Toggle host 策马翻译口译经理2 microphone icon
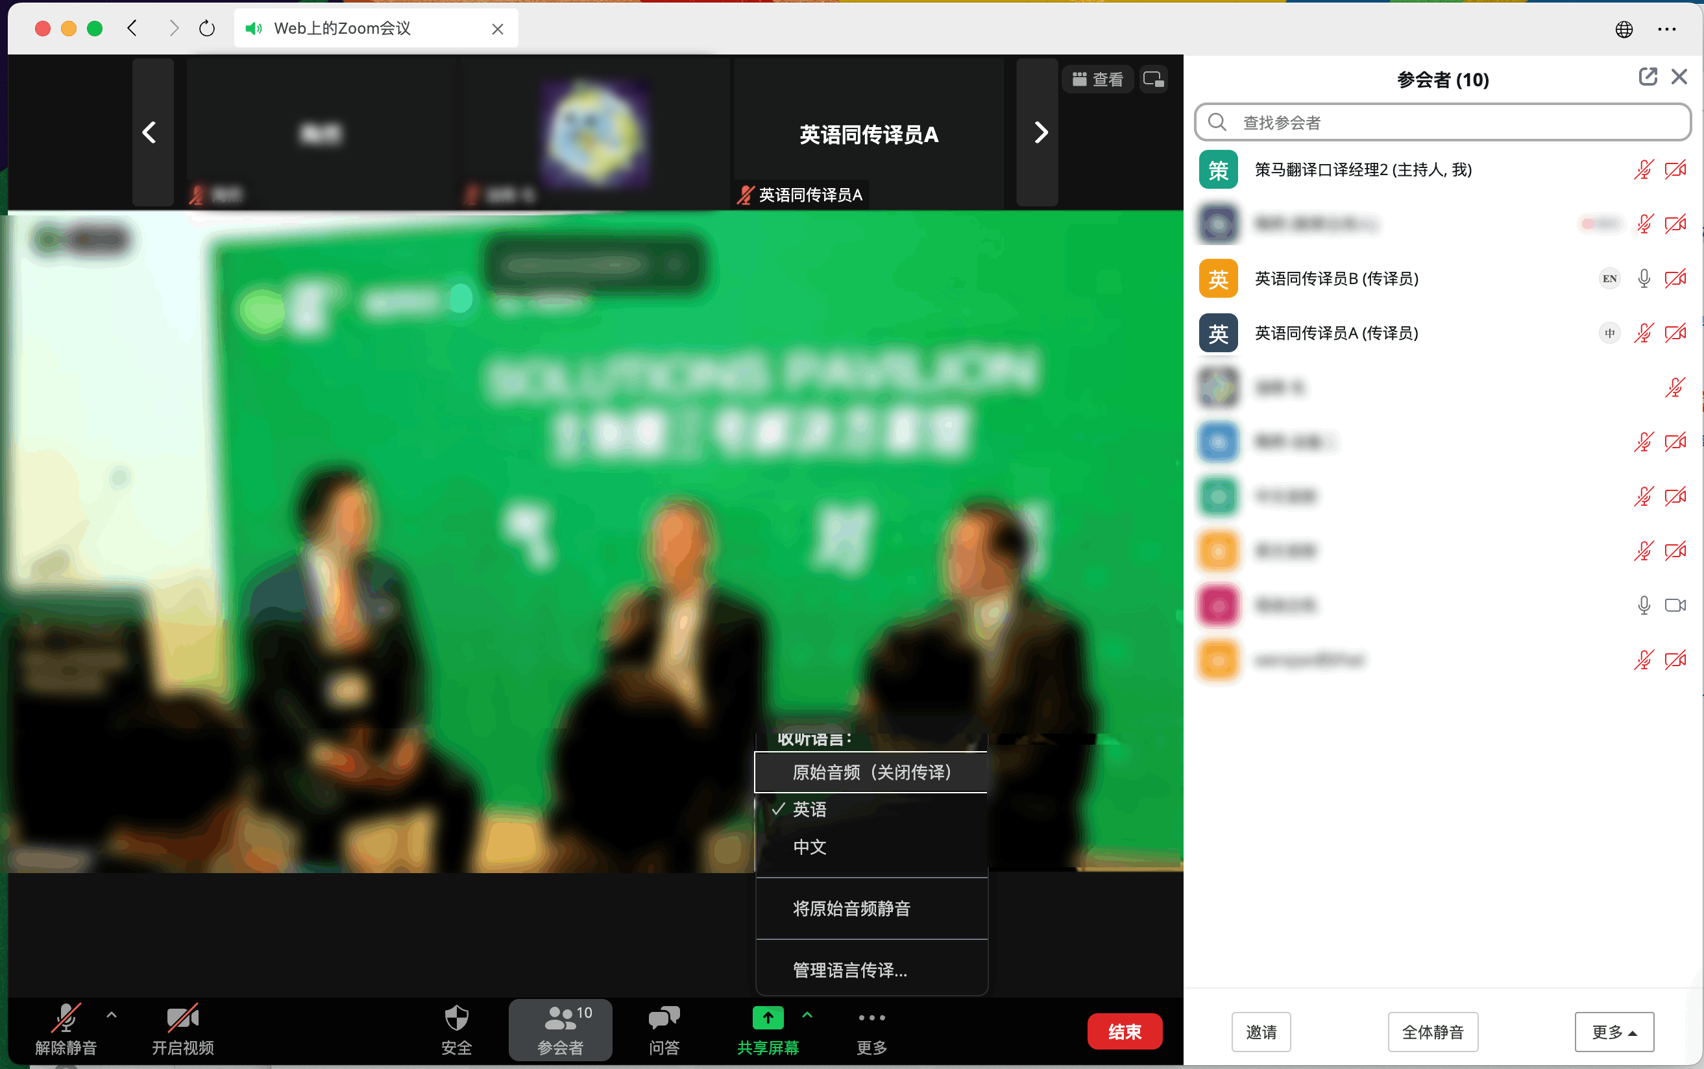 pos(1644,170)
